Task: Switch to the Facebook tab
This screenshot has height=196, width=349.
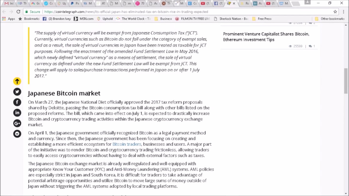Action: click(218, 4)
